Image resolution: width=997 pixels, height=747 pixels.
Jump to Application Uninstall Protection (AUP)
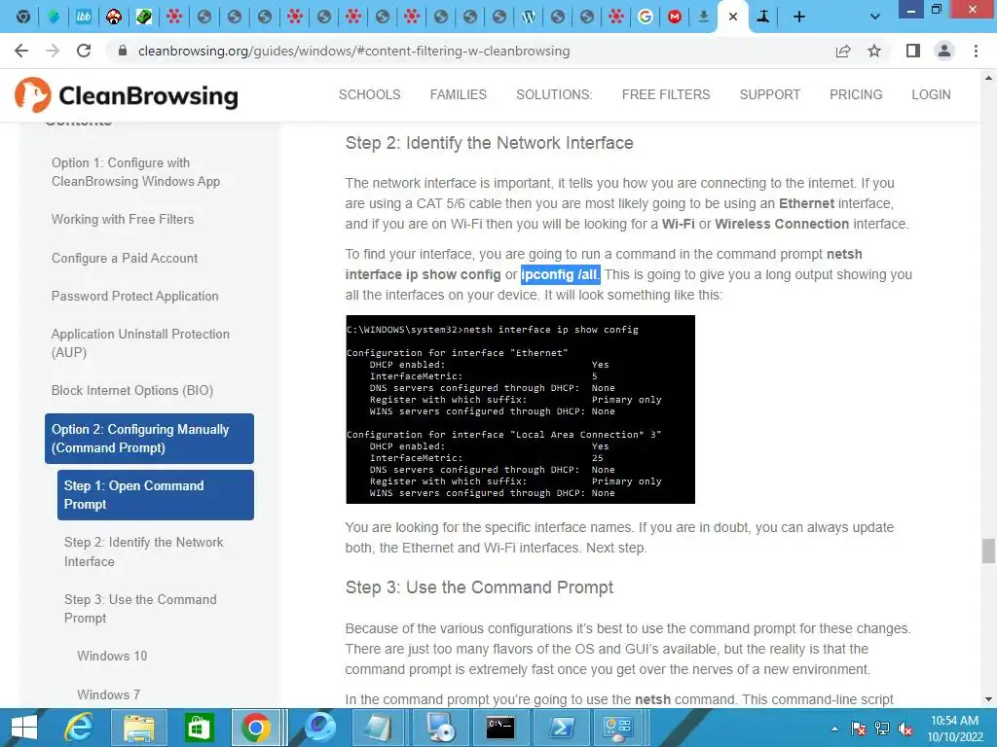coord(140,343)
